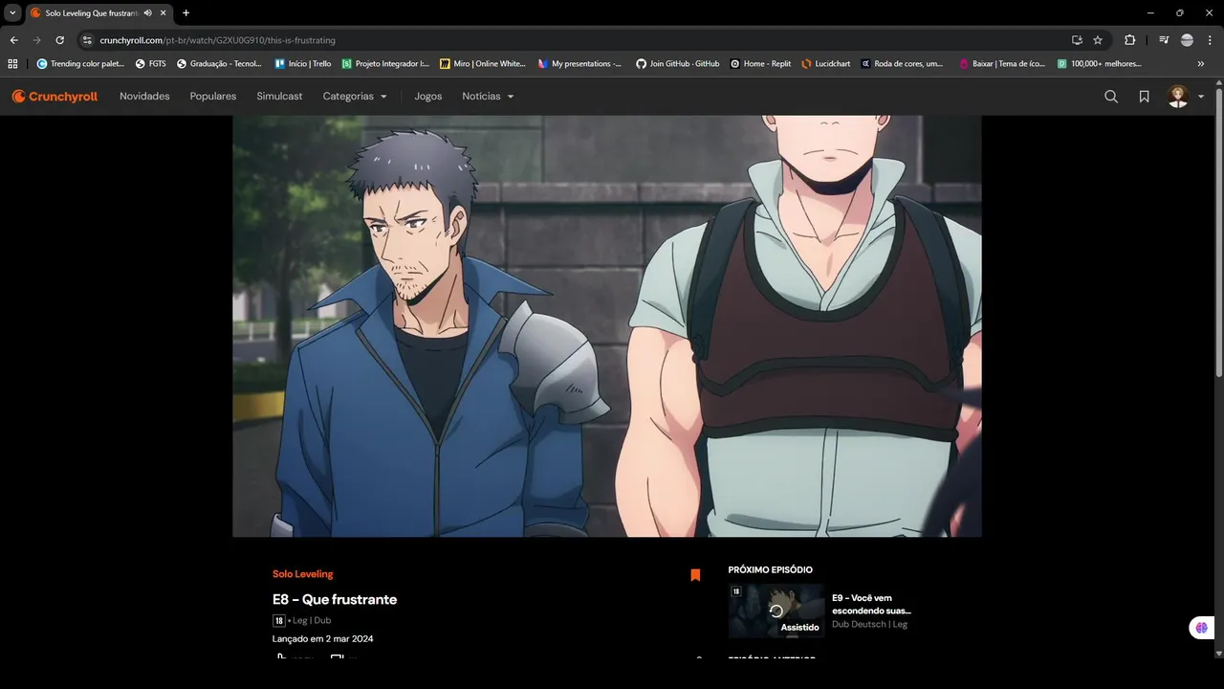Open the FGTS bookmark
1224x689 pixels.
tap(151, 64)
